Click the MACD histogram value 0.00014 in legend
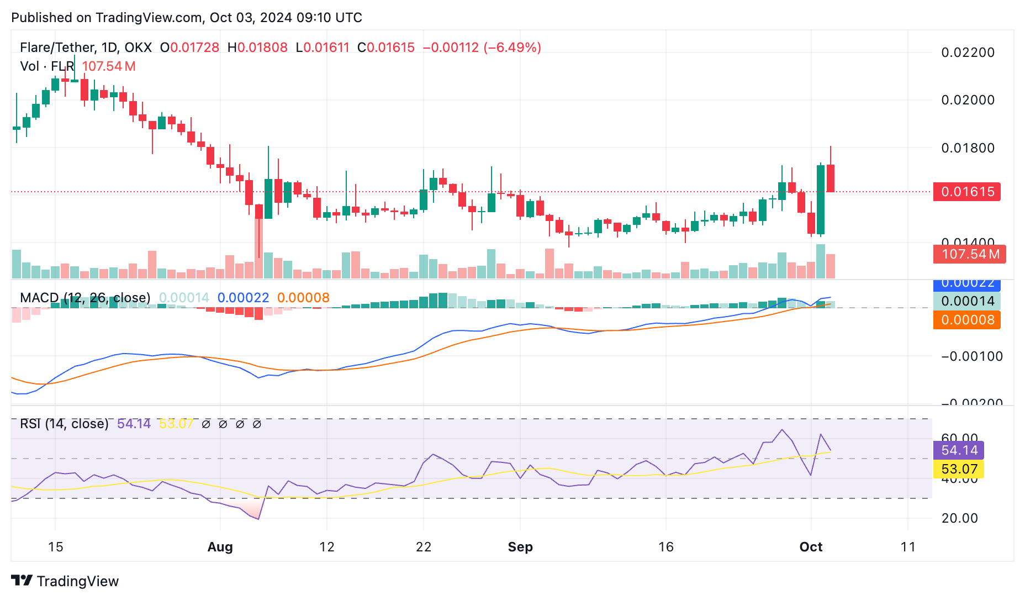The width and height of the screenshot is (1025, 600). [x=184, y=298]
